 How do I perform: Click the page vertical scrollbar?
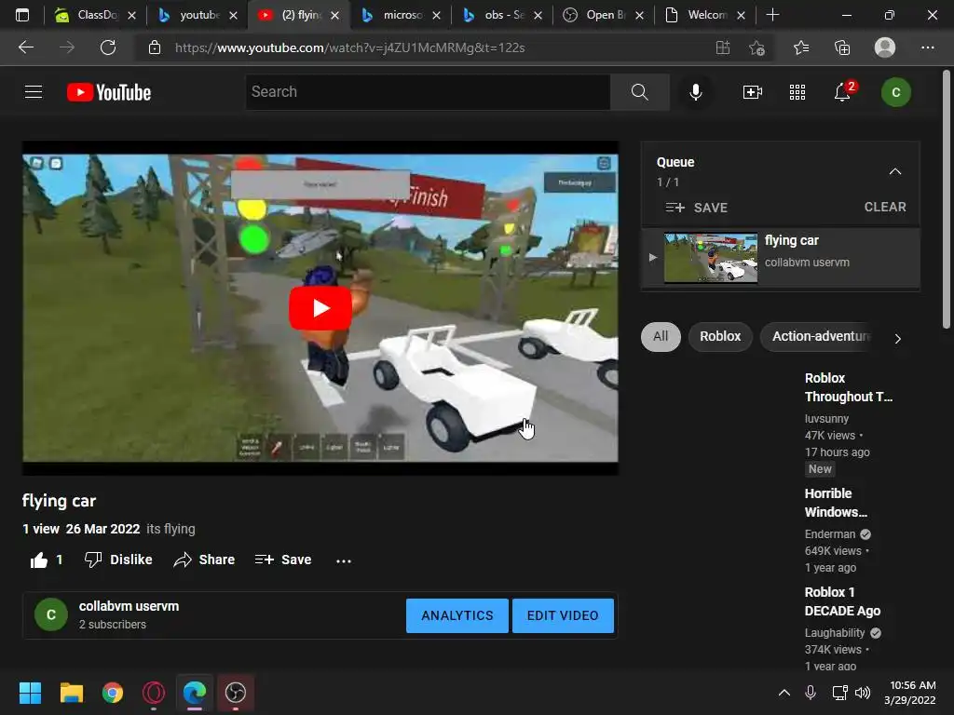tap(947, 201)
